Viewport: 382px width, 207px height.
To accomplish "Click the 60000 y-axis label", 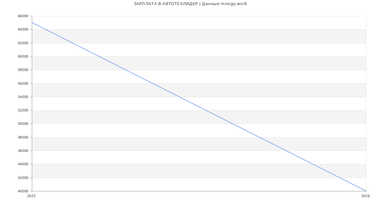I will (24, 56).
